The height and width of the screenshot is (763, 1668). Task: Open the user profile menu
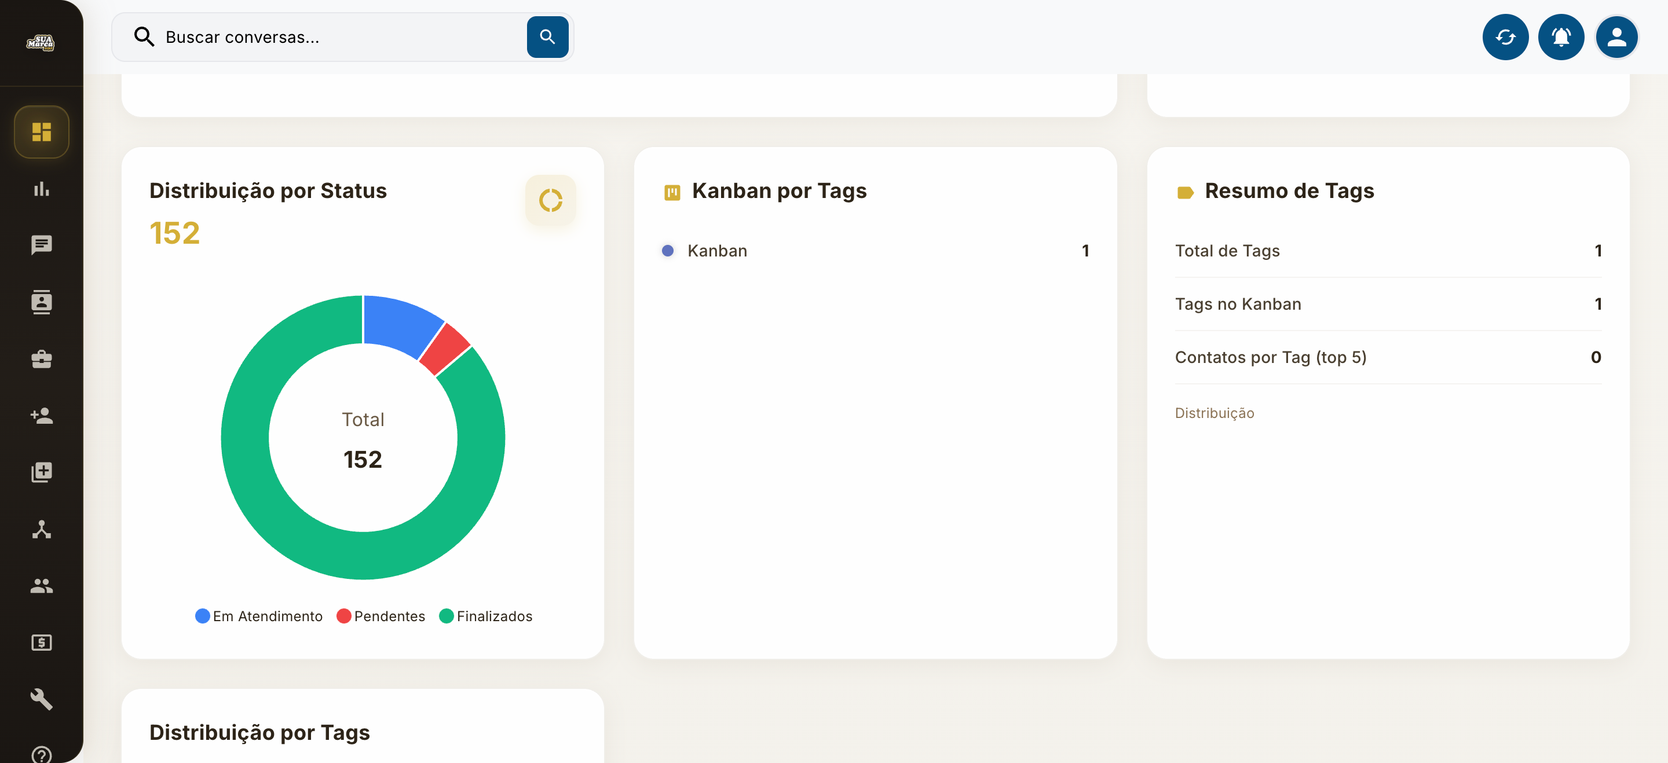1617,37
